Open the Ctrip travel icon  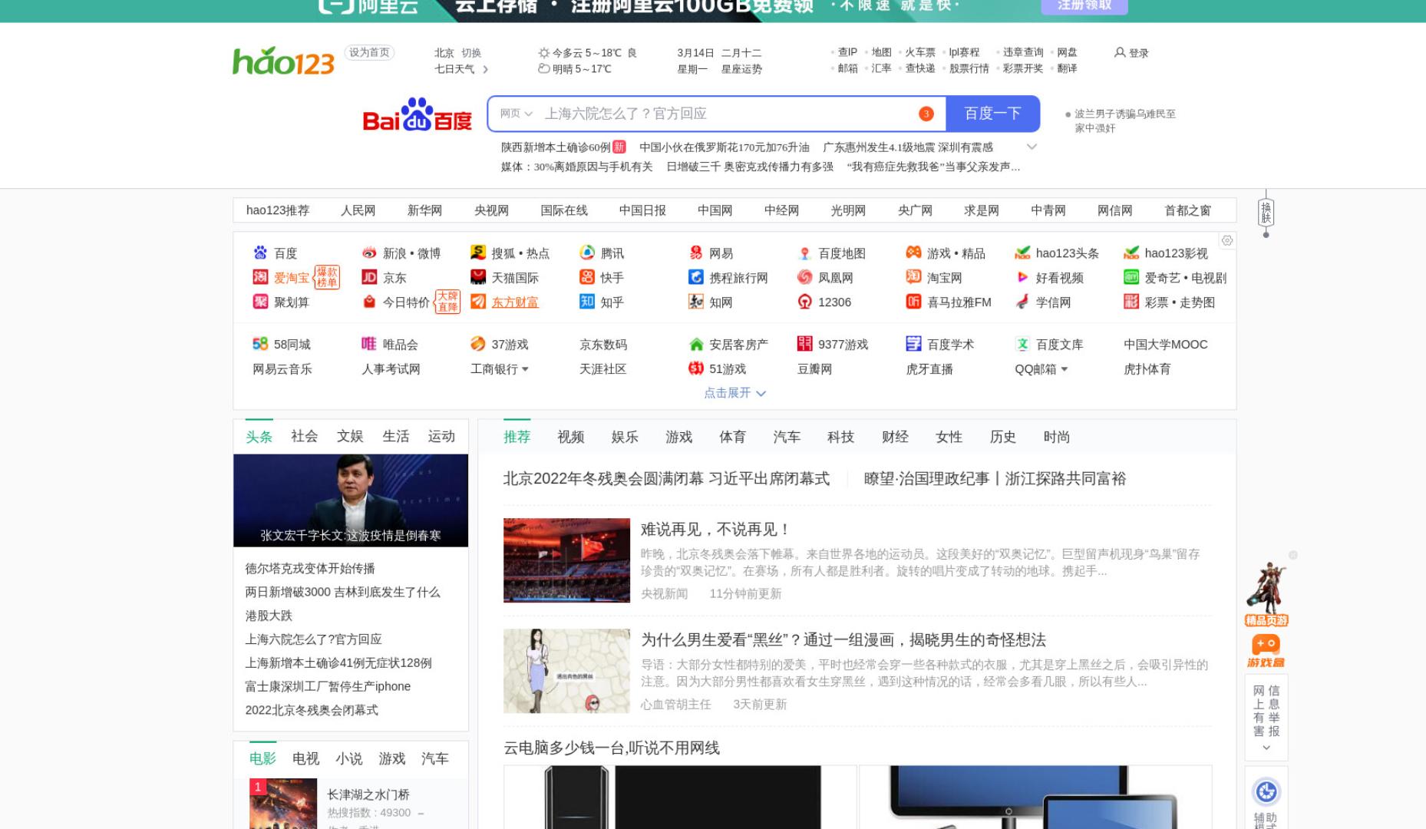(696, 277)
